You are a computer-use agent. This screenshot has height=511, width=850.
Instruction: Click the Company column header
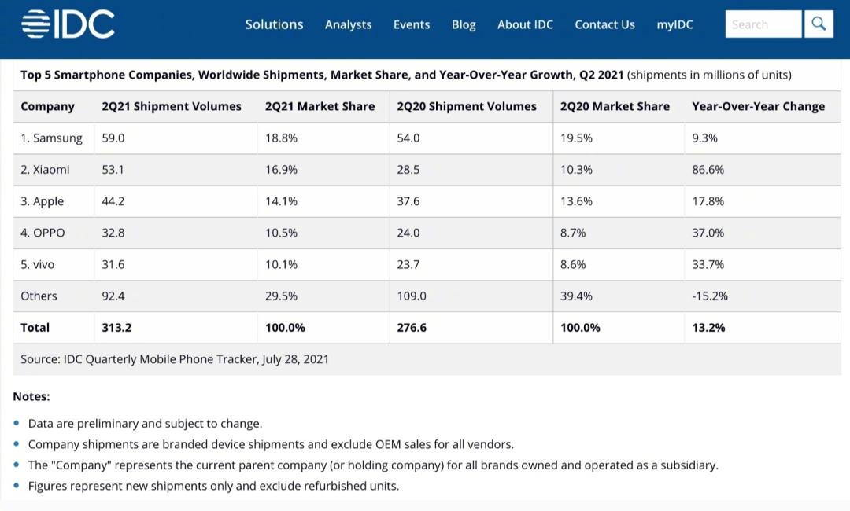(48, 107)
